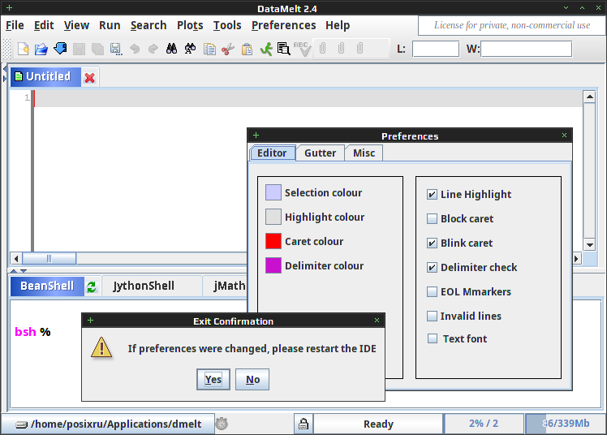Screen dimensions: 607x435
Task: Open the Preferences menu in menu bar
Action: (283, 25)
